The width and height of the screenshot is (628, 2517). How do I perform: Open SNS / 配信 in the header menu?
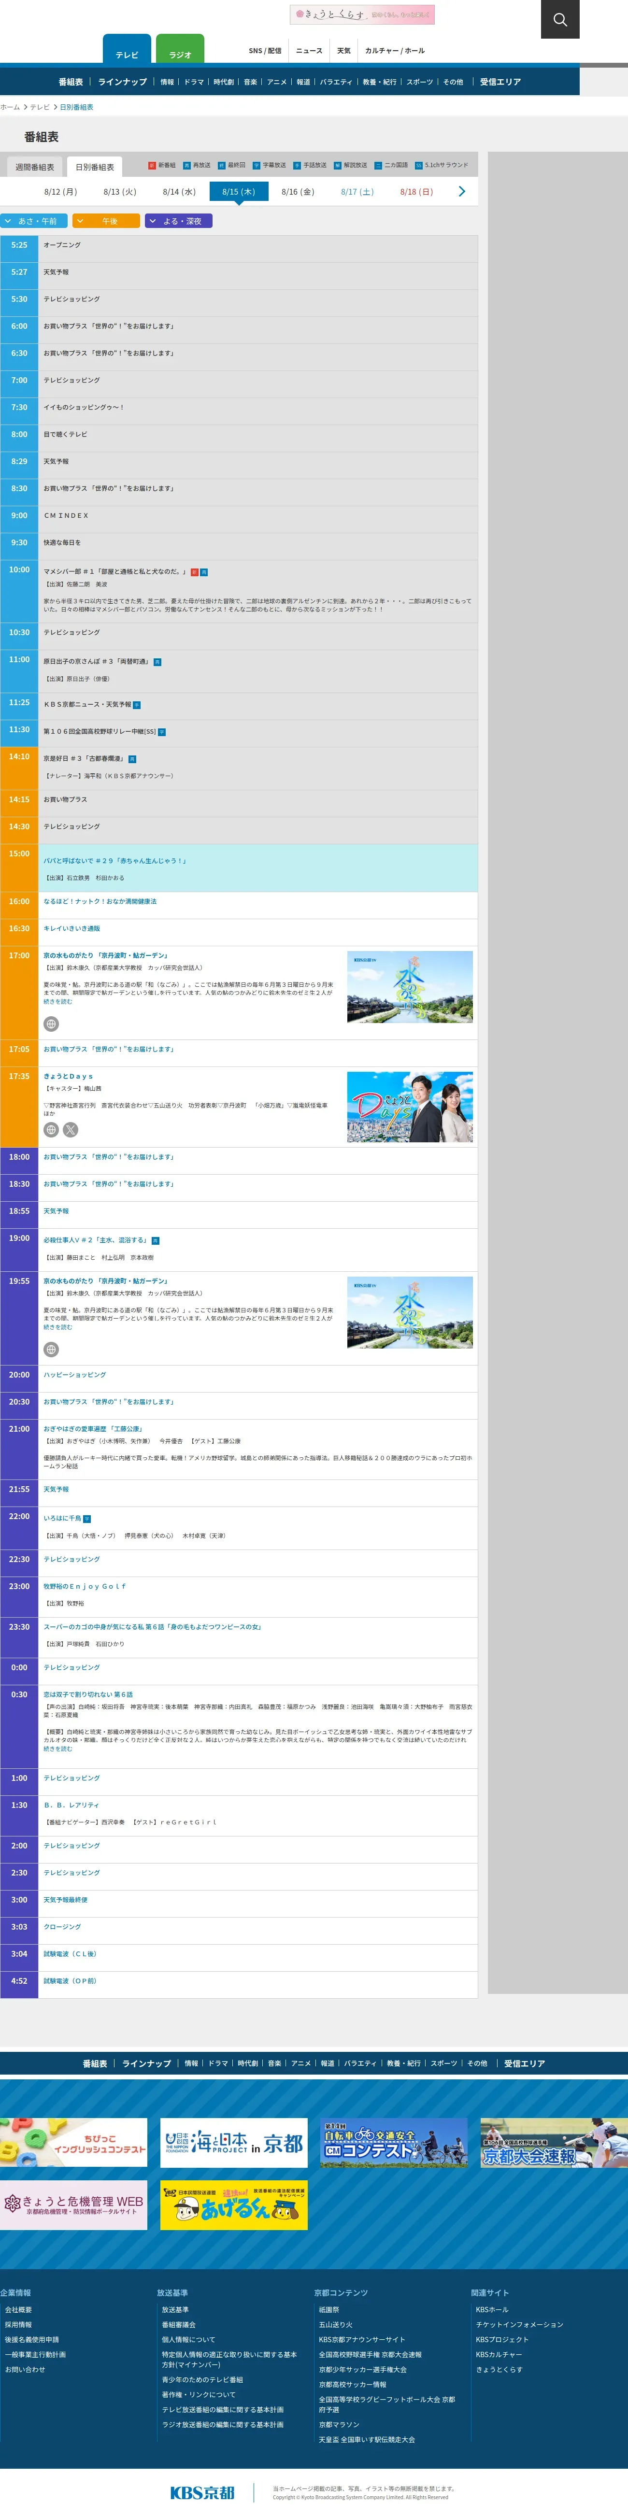[x=265, y=51]
